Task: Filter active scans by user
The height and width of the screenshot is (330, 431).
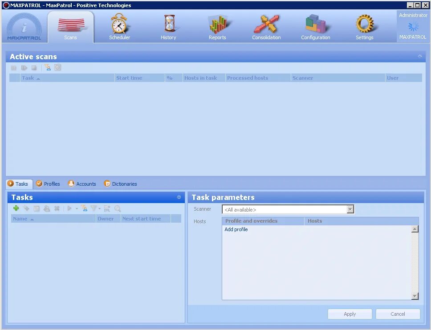Action: coord(48,68)
